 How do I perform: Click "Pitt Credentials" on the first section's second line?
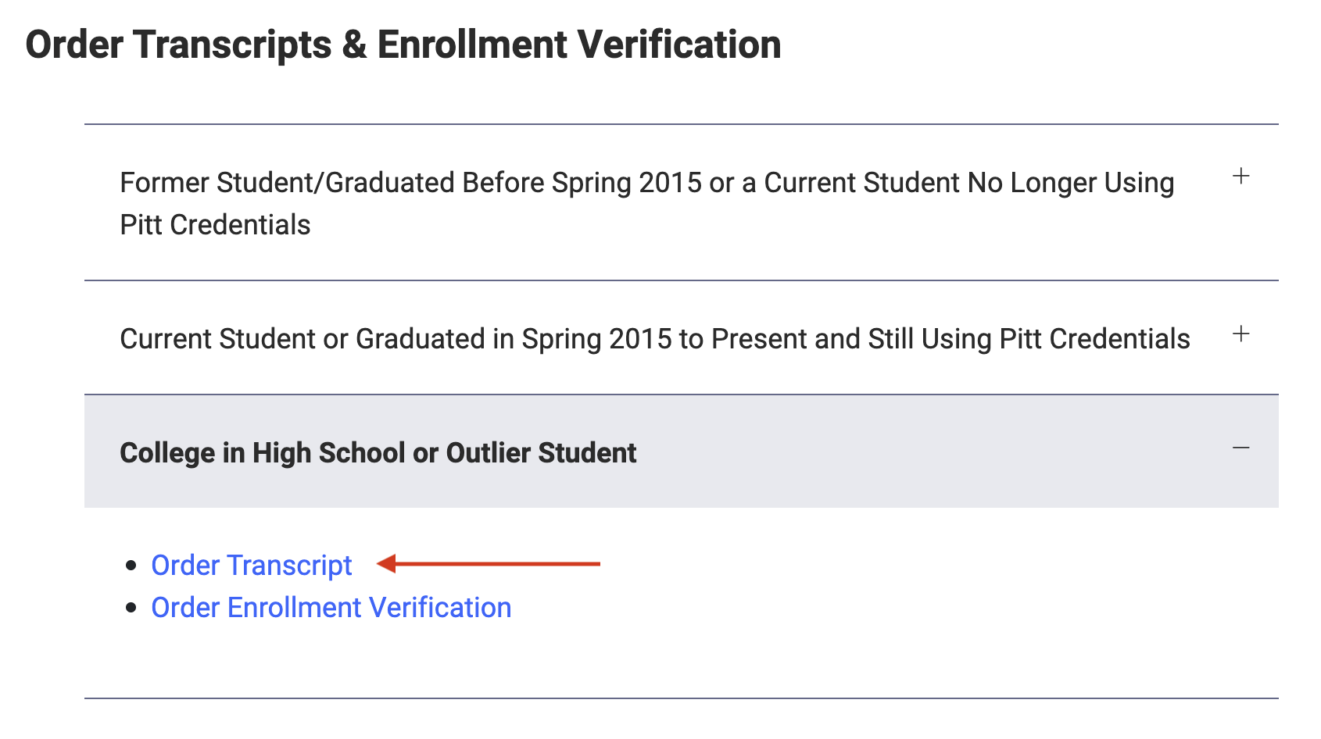215,225
